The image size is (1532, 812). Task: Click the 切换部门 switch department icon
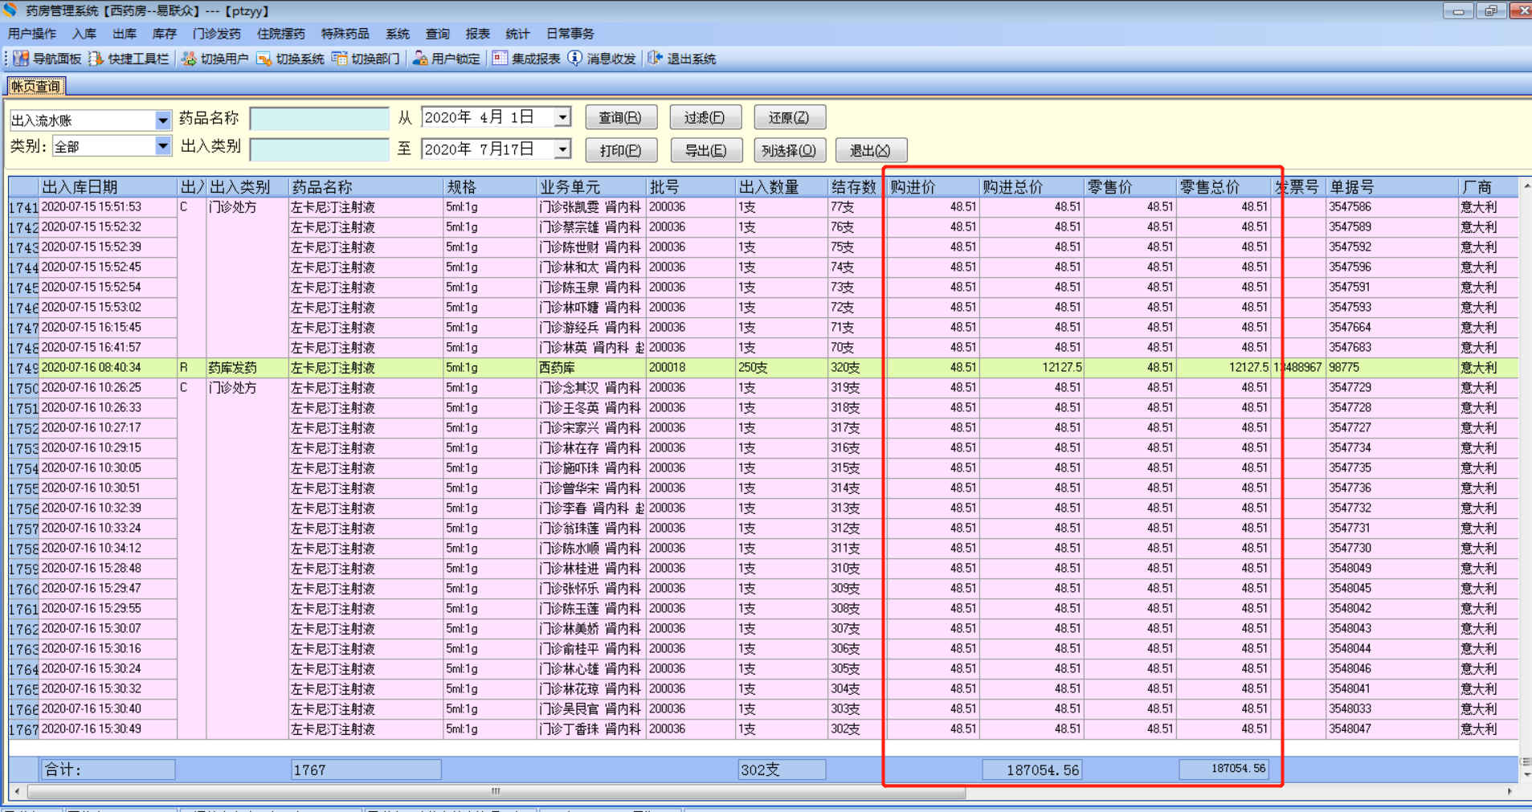pyautogui.click(x=340, y=59)
